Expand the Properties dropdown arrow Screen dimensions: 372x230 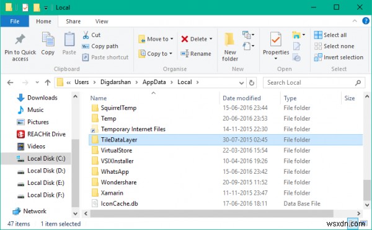[276, 59]
